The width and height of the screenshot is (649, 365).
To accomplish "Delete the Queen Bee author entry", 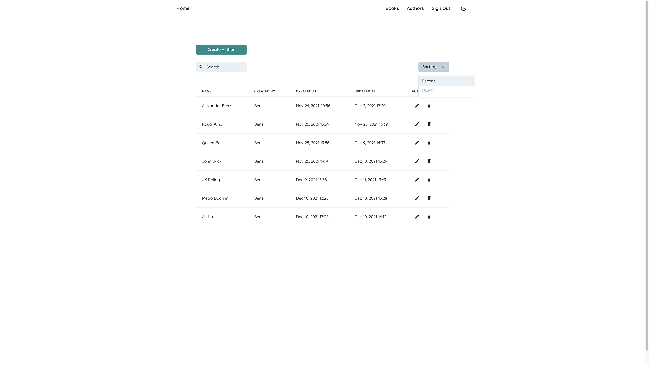I will coord(429,143).
